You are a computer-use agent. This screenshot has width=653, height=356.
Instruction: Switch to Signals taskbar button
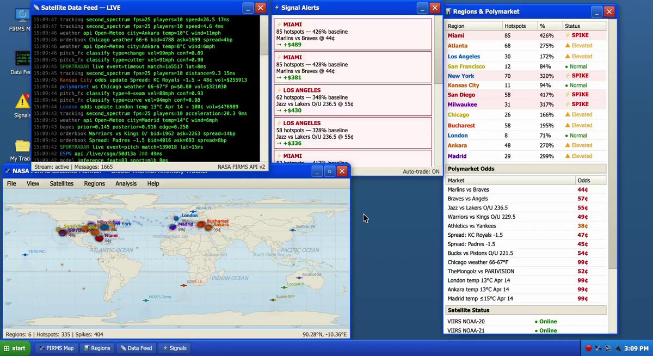[175, 348]
